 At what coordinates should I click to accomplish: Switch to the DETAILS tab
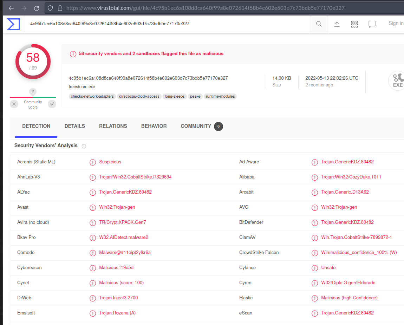tap(75, 126)
